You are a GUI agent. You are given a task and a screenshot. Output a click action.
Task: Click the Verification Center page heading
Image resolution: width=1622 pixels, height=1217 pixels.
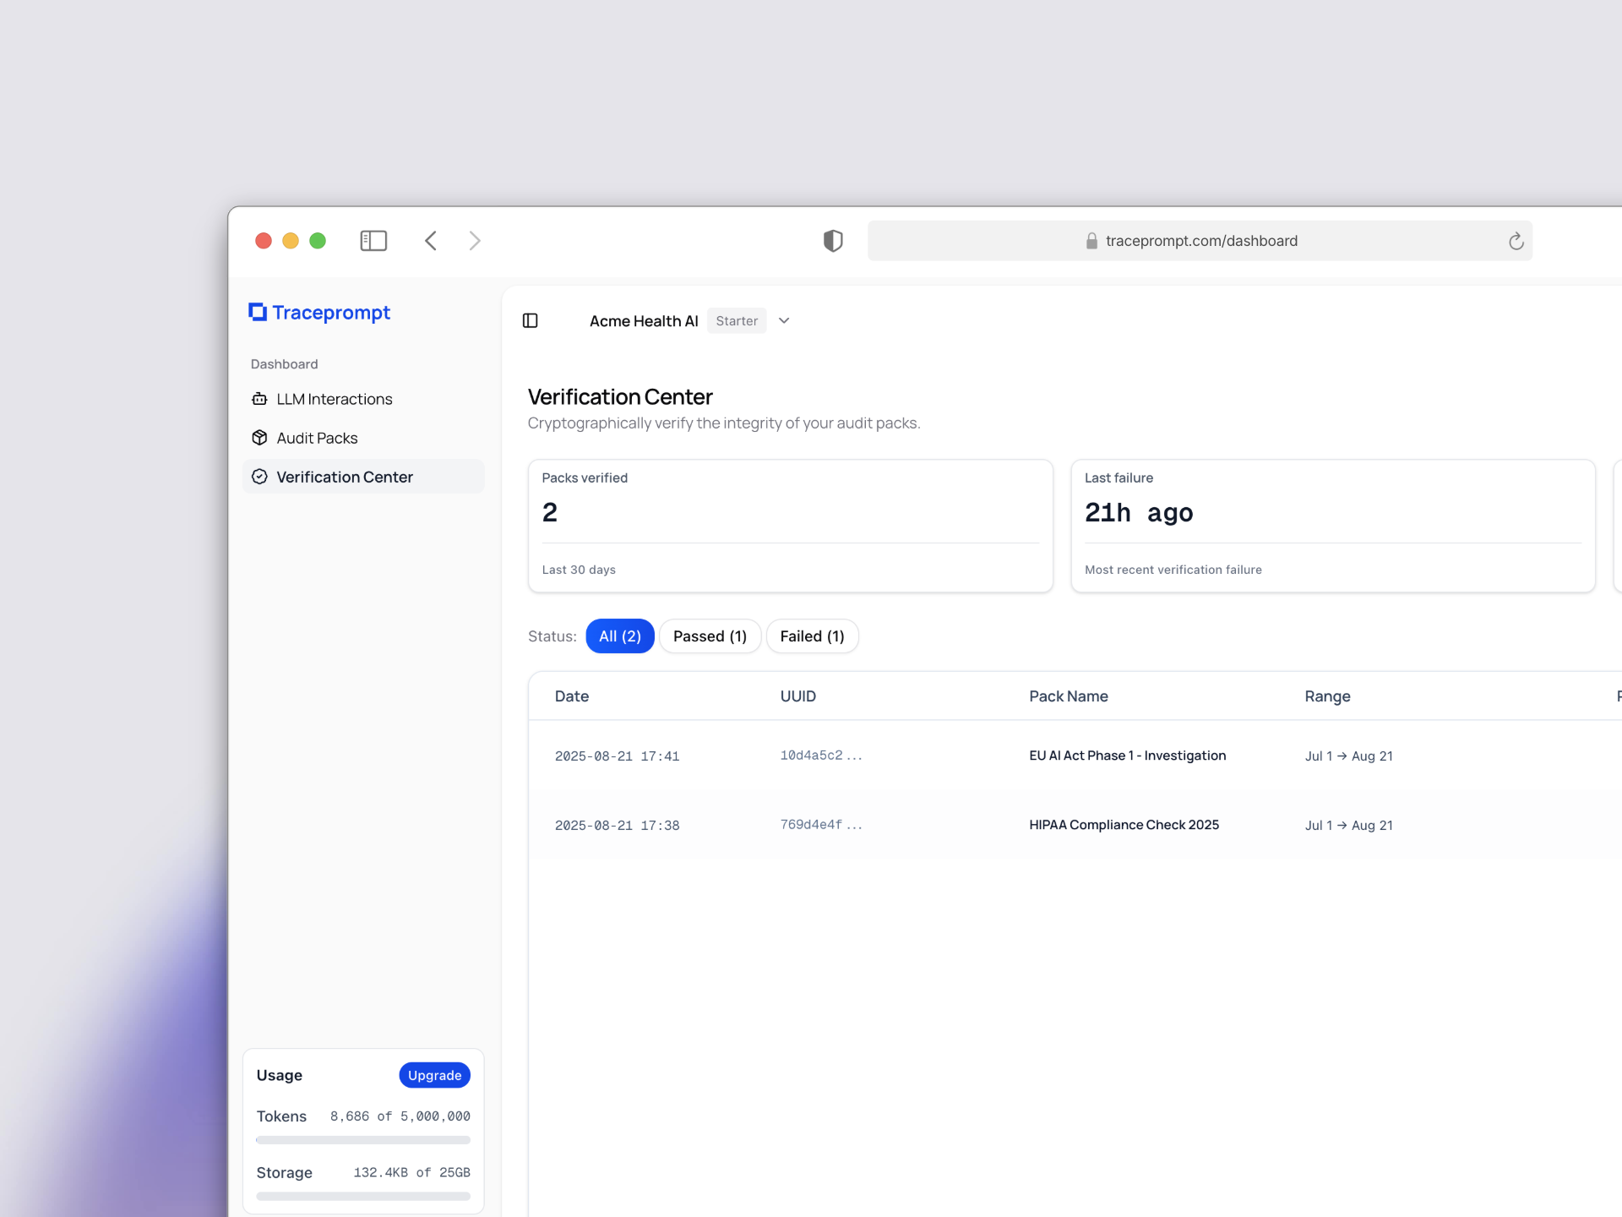point(620,397)
